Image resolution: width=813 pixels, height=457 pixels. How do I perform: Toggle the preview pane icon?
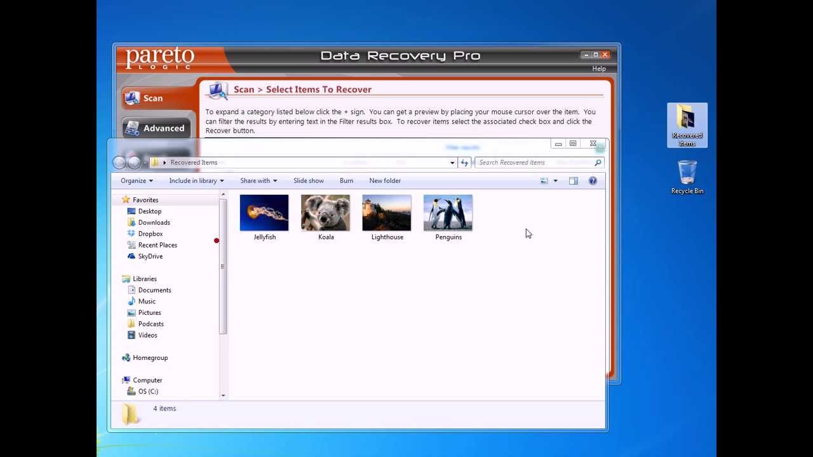[574, 181]
